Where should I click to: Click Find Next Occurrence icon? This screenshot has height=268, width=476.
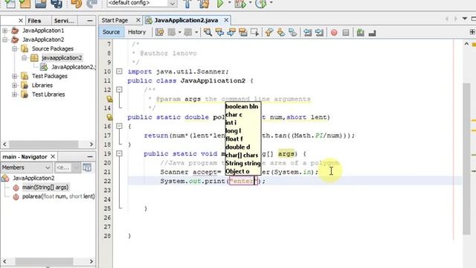click(231, 32)
